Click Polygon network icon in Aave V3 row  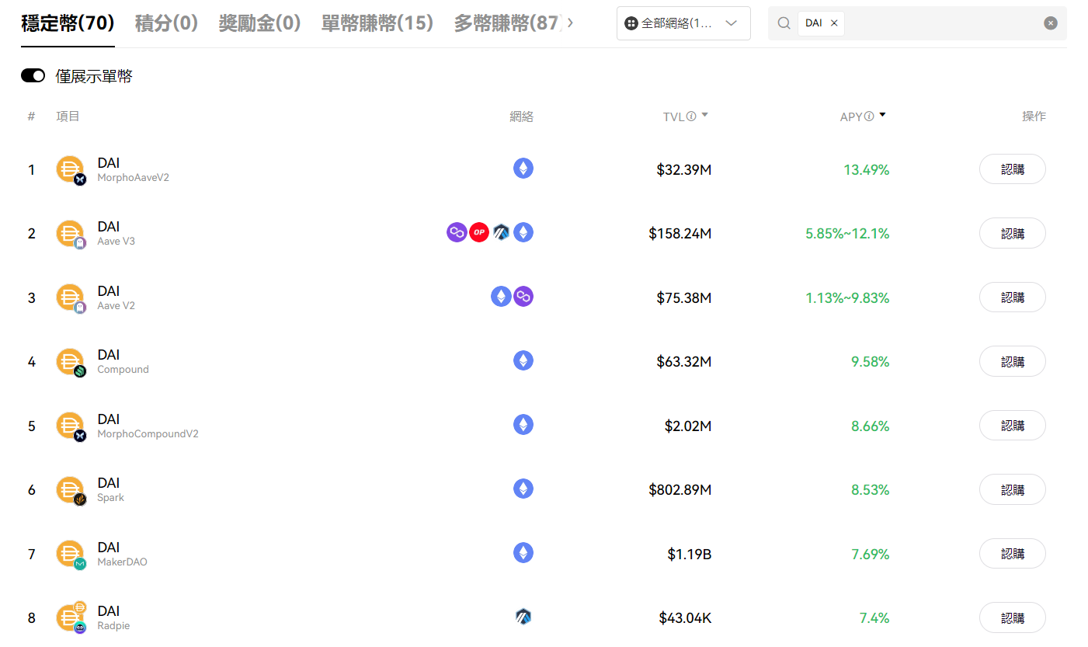(457, 232)
